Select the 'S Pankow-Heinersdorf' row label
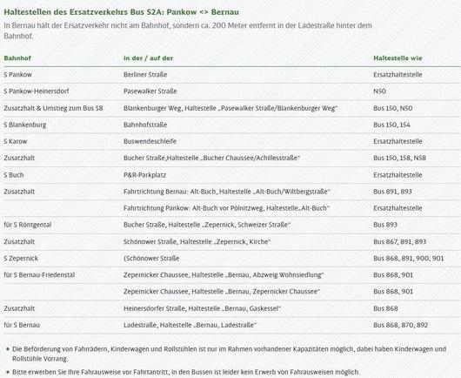 coord(37,91)
